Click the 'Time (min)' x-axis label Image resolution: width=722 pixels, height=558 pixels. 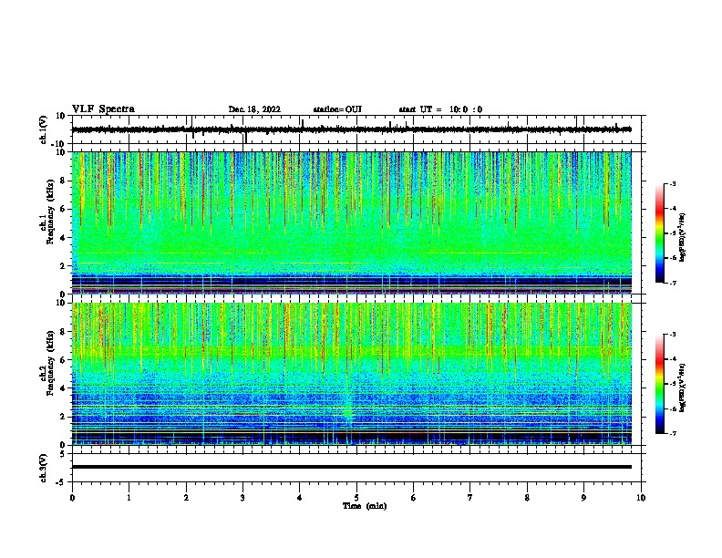(x=365, y=506)
